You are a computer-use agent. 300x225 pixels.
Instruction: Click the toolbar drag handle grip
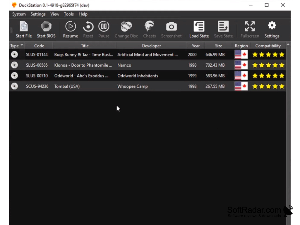pyautogui.click(x=11, y=30)
